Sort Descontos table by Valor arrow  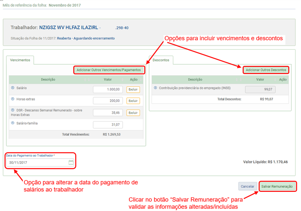pyautogui.click(x=275, y=80)
